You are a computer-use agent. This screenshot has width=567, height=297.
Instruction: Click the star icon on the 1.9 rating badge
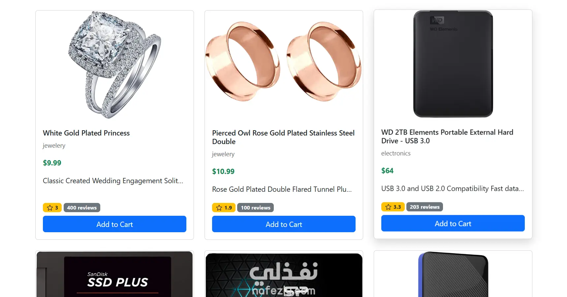[219, 208]
